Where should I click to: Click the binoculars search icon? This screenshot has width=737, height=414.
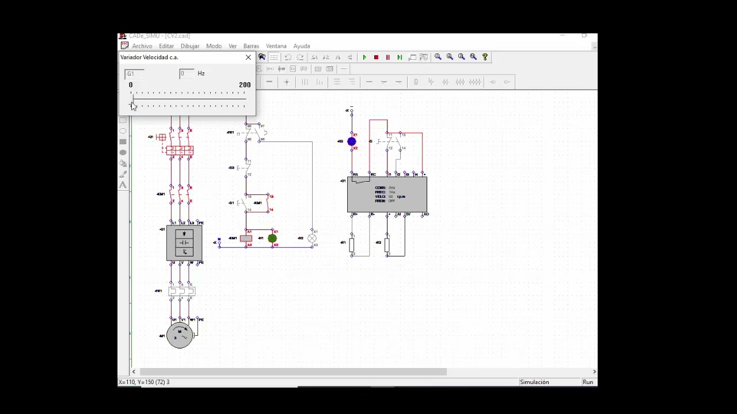262,57
